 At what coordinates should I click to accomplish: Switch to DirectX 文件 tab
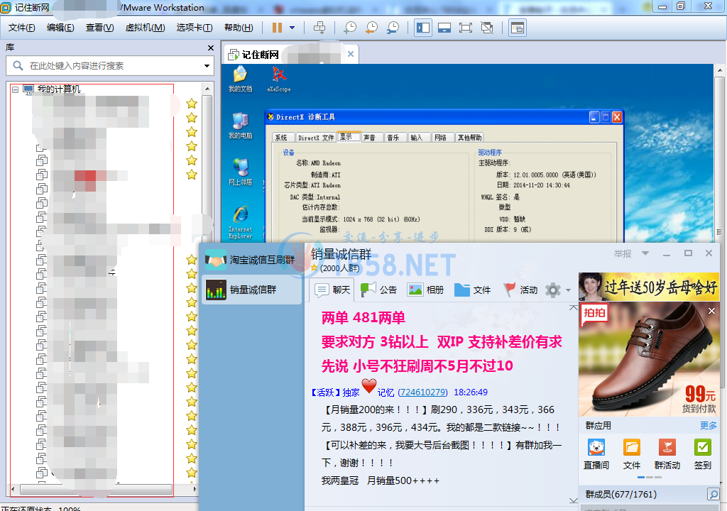click(316, 137)
